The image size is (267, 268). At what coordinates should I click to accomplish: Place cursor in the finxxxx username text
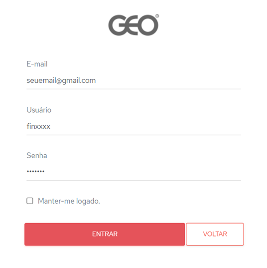click(38, 126)
